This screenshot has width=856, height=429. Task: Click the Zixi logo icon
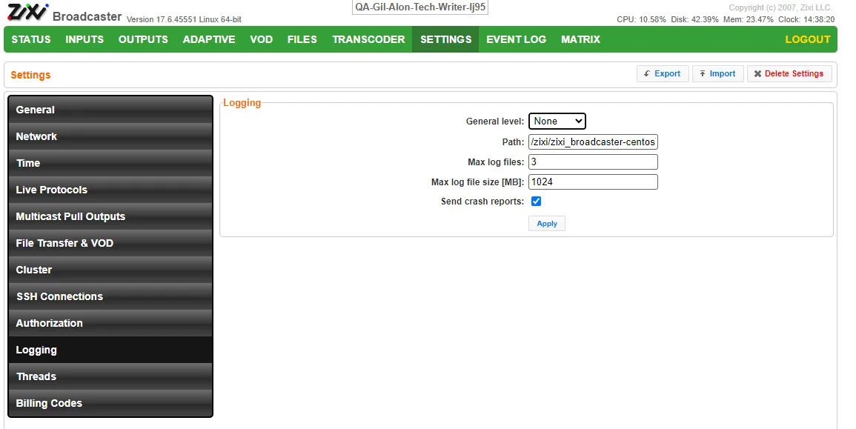pyautogui.click(x=27, y=12)
